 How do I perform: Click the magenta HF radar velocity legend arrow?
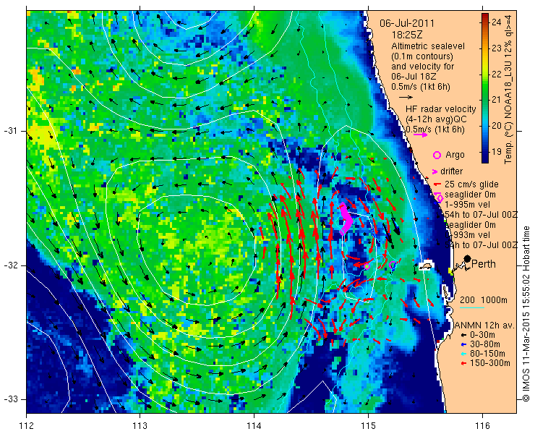[420, 135]
